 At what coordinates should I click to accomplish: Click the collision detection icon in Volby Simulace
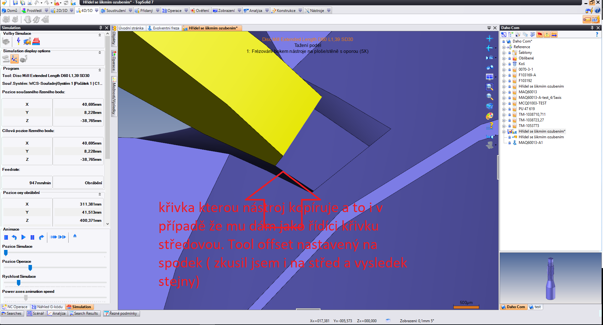coord(27,41)
